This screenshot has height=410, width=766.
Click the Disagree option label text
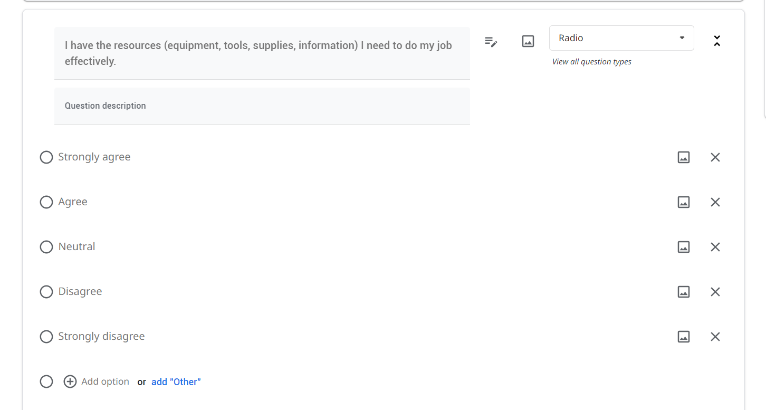(x=80, y=292)
